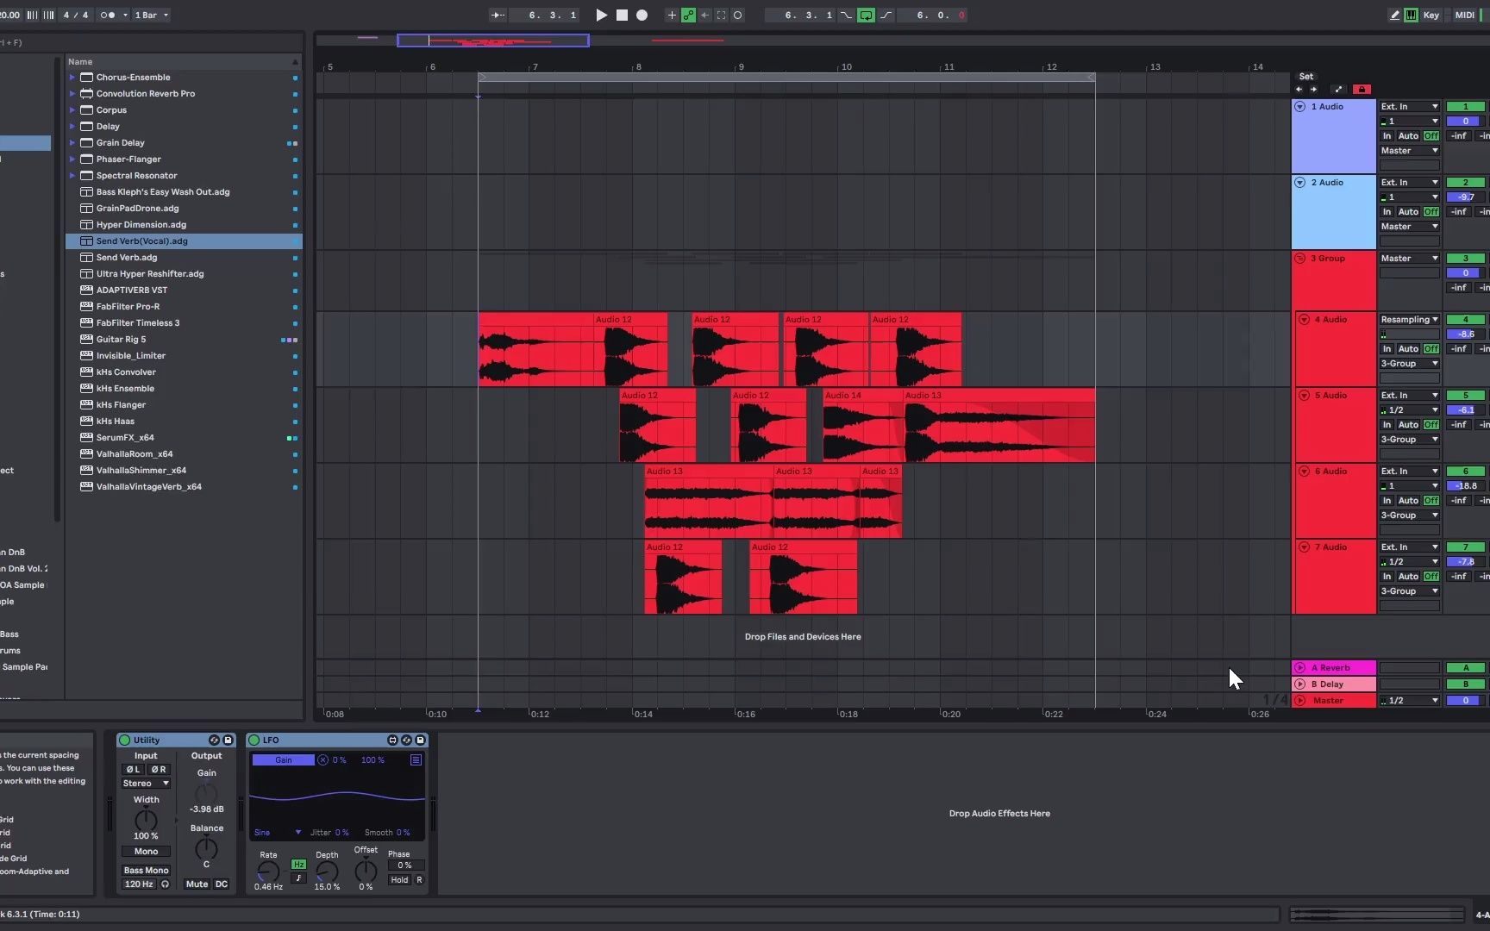The image size is (1490, 931).
Task: Set 2 Audio monitor to Auto
Action: tap(1408, 211)
